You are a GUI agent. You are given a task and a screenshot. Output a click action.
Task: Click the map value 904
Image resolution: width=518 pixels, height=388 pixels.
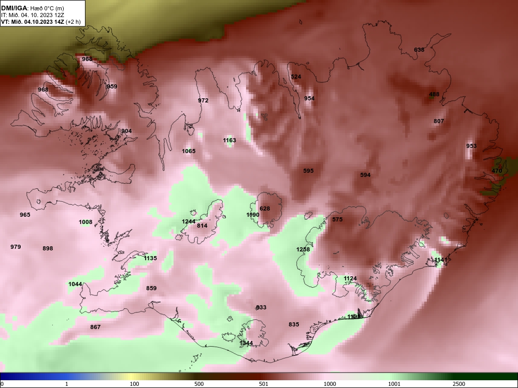[x=126, y=131]
